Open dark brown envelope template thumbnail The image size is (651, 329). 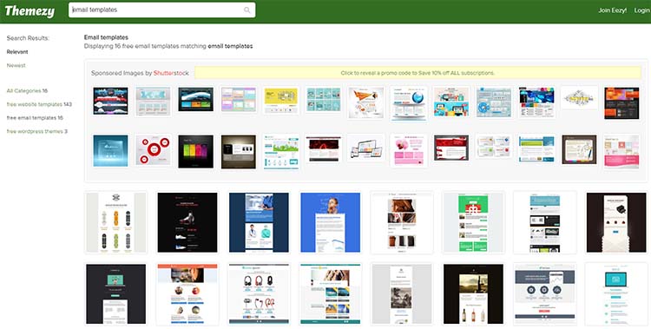tap(616, 222)
